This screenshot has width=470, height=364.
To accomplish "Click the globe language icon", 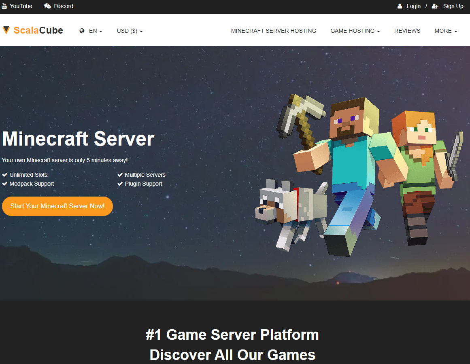I will pos(82,31).
